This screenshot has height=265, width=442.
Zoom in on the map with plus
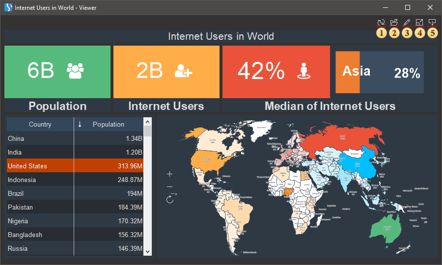point(170,174)
